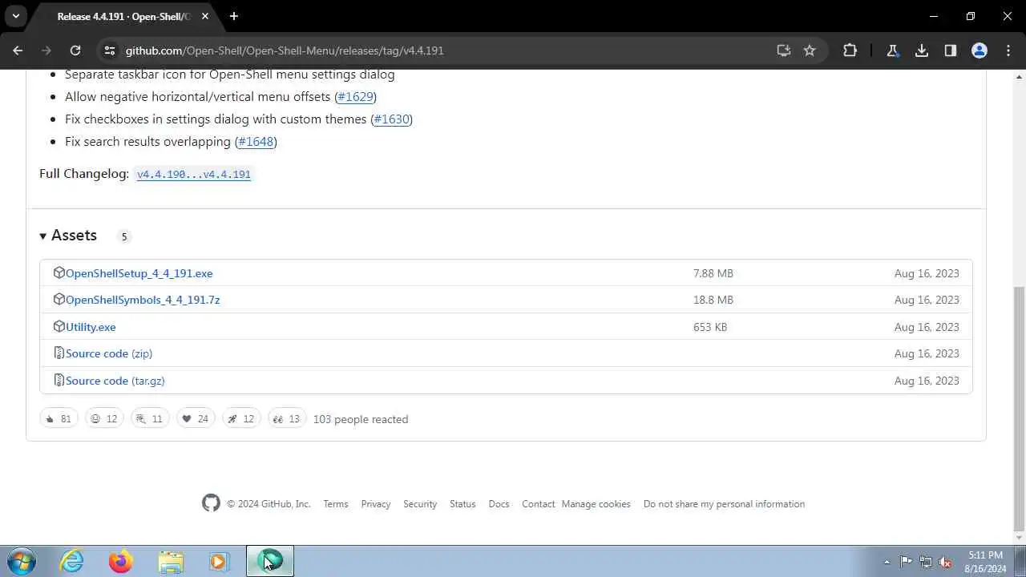
Task: Open the v4.4.190...v4.4.191 changelog link
Action: click(x=194, y=174)
